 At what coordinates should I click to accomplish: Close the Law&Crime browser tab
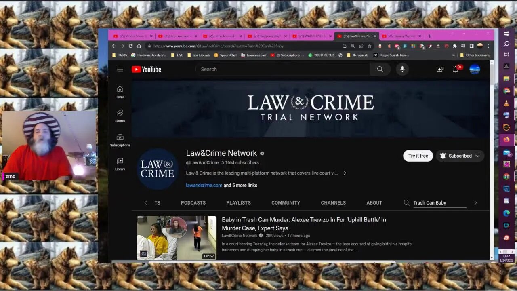point(375,36)
